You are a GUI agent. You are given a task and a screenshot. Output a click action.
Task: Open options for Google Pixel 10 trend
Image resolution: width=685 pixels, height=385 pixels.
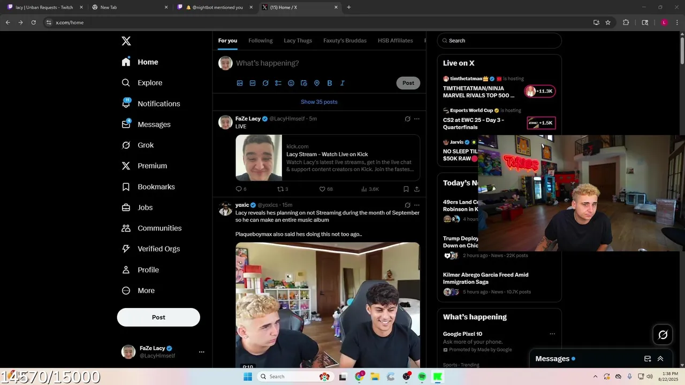pos(552,334)
